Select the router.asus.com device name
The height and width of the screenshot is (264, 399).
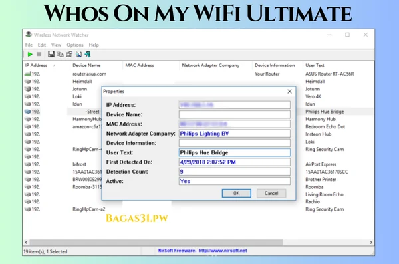point(90,74)
